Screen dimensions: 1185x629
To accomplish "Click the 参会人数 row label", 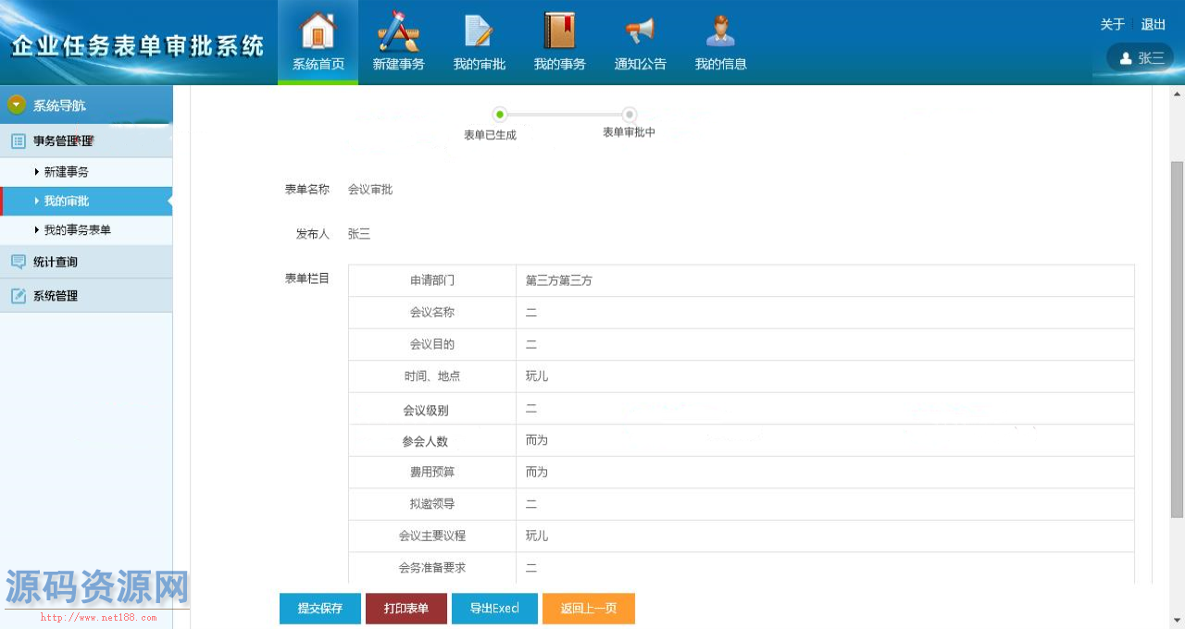I will 425,441.
